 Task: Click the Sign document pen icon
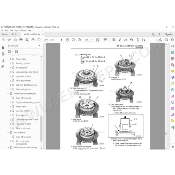click(126, 40)
